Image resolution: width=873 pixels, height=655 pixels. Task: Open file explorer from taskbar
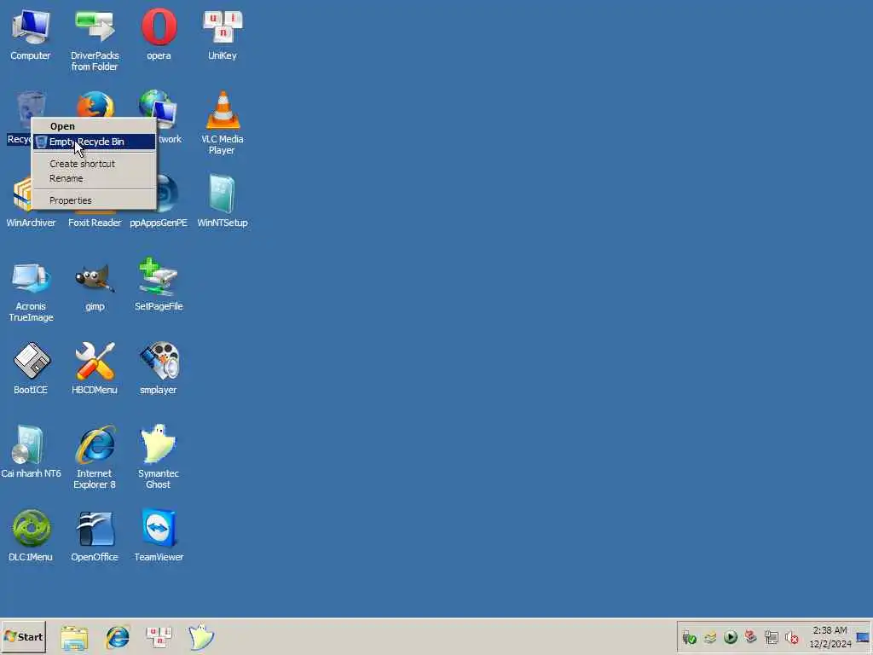point(74,637)
